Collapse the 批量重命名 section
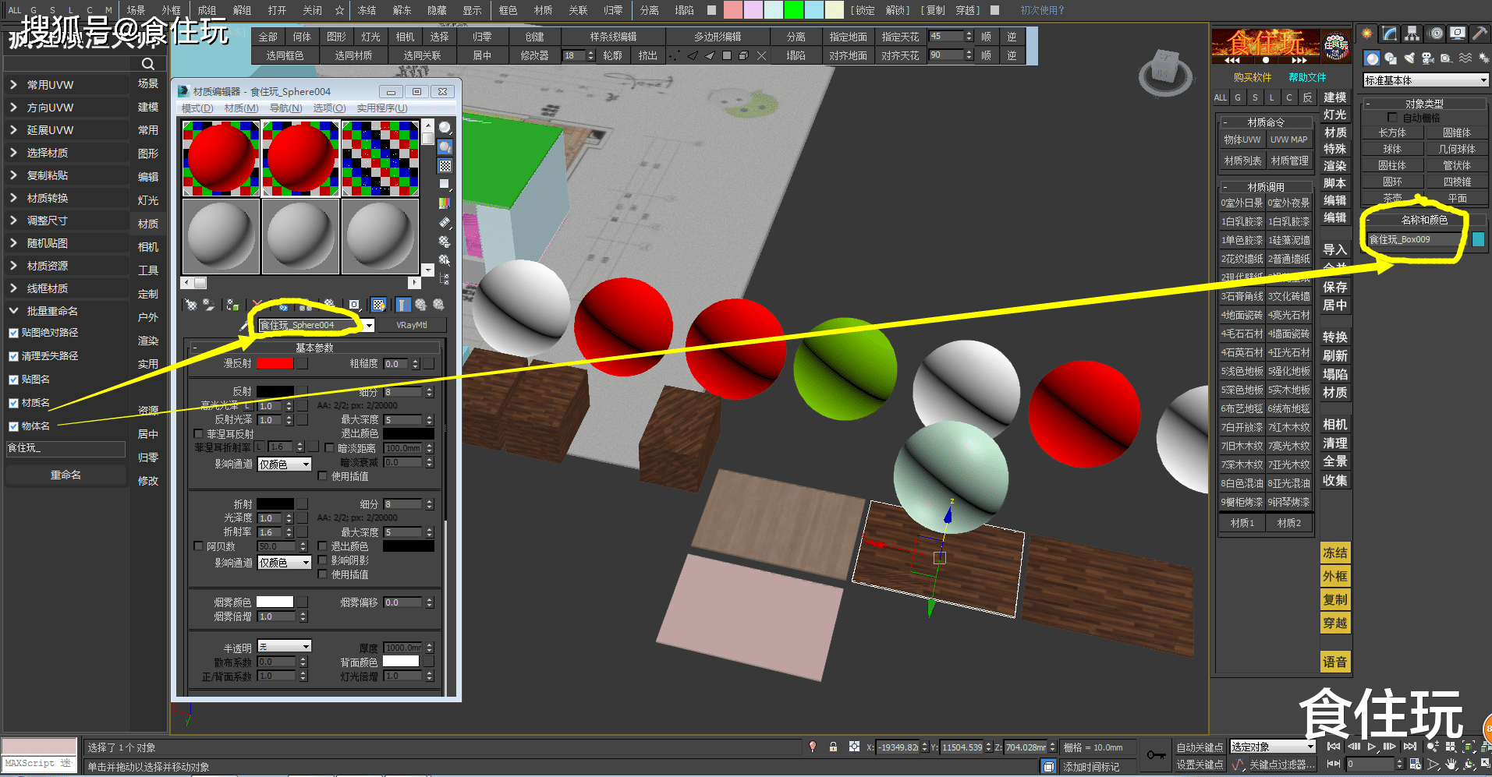This screenshot has height=777, width=1492. (66, 311)
